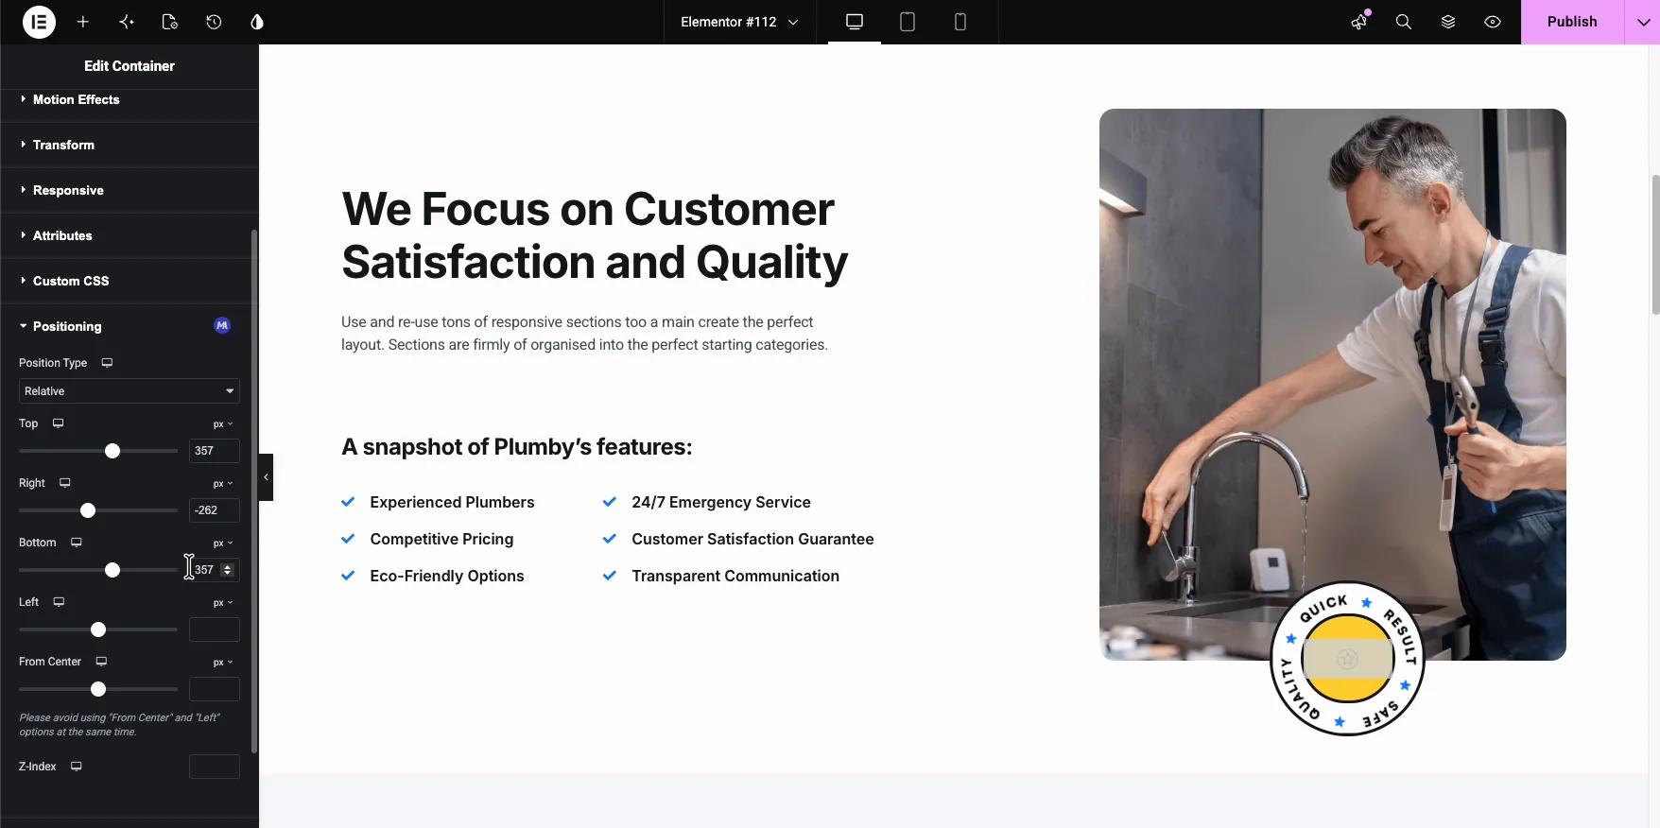Switch to tablet device preview
1660x828 pixels.
click(908, 22)
